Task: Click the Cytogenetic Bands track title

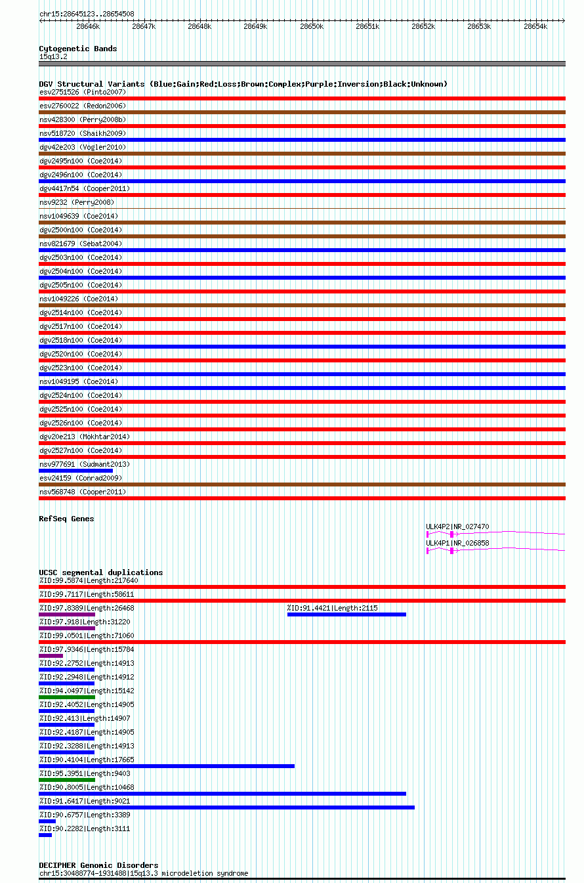Action: 78,49
